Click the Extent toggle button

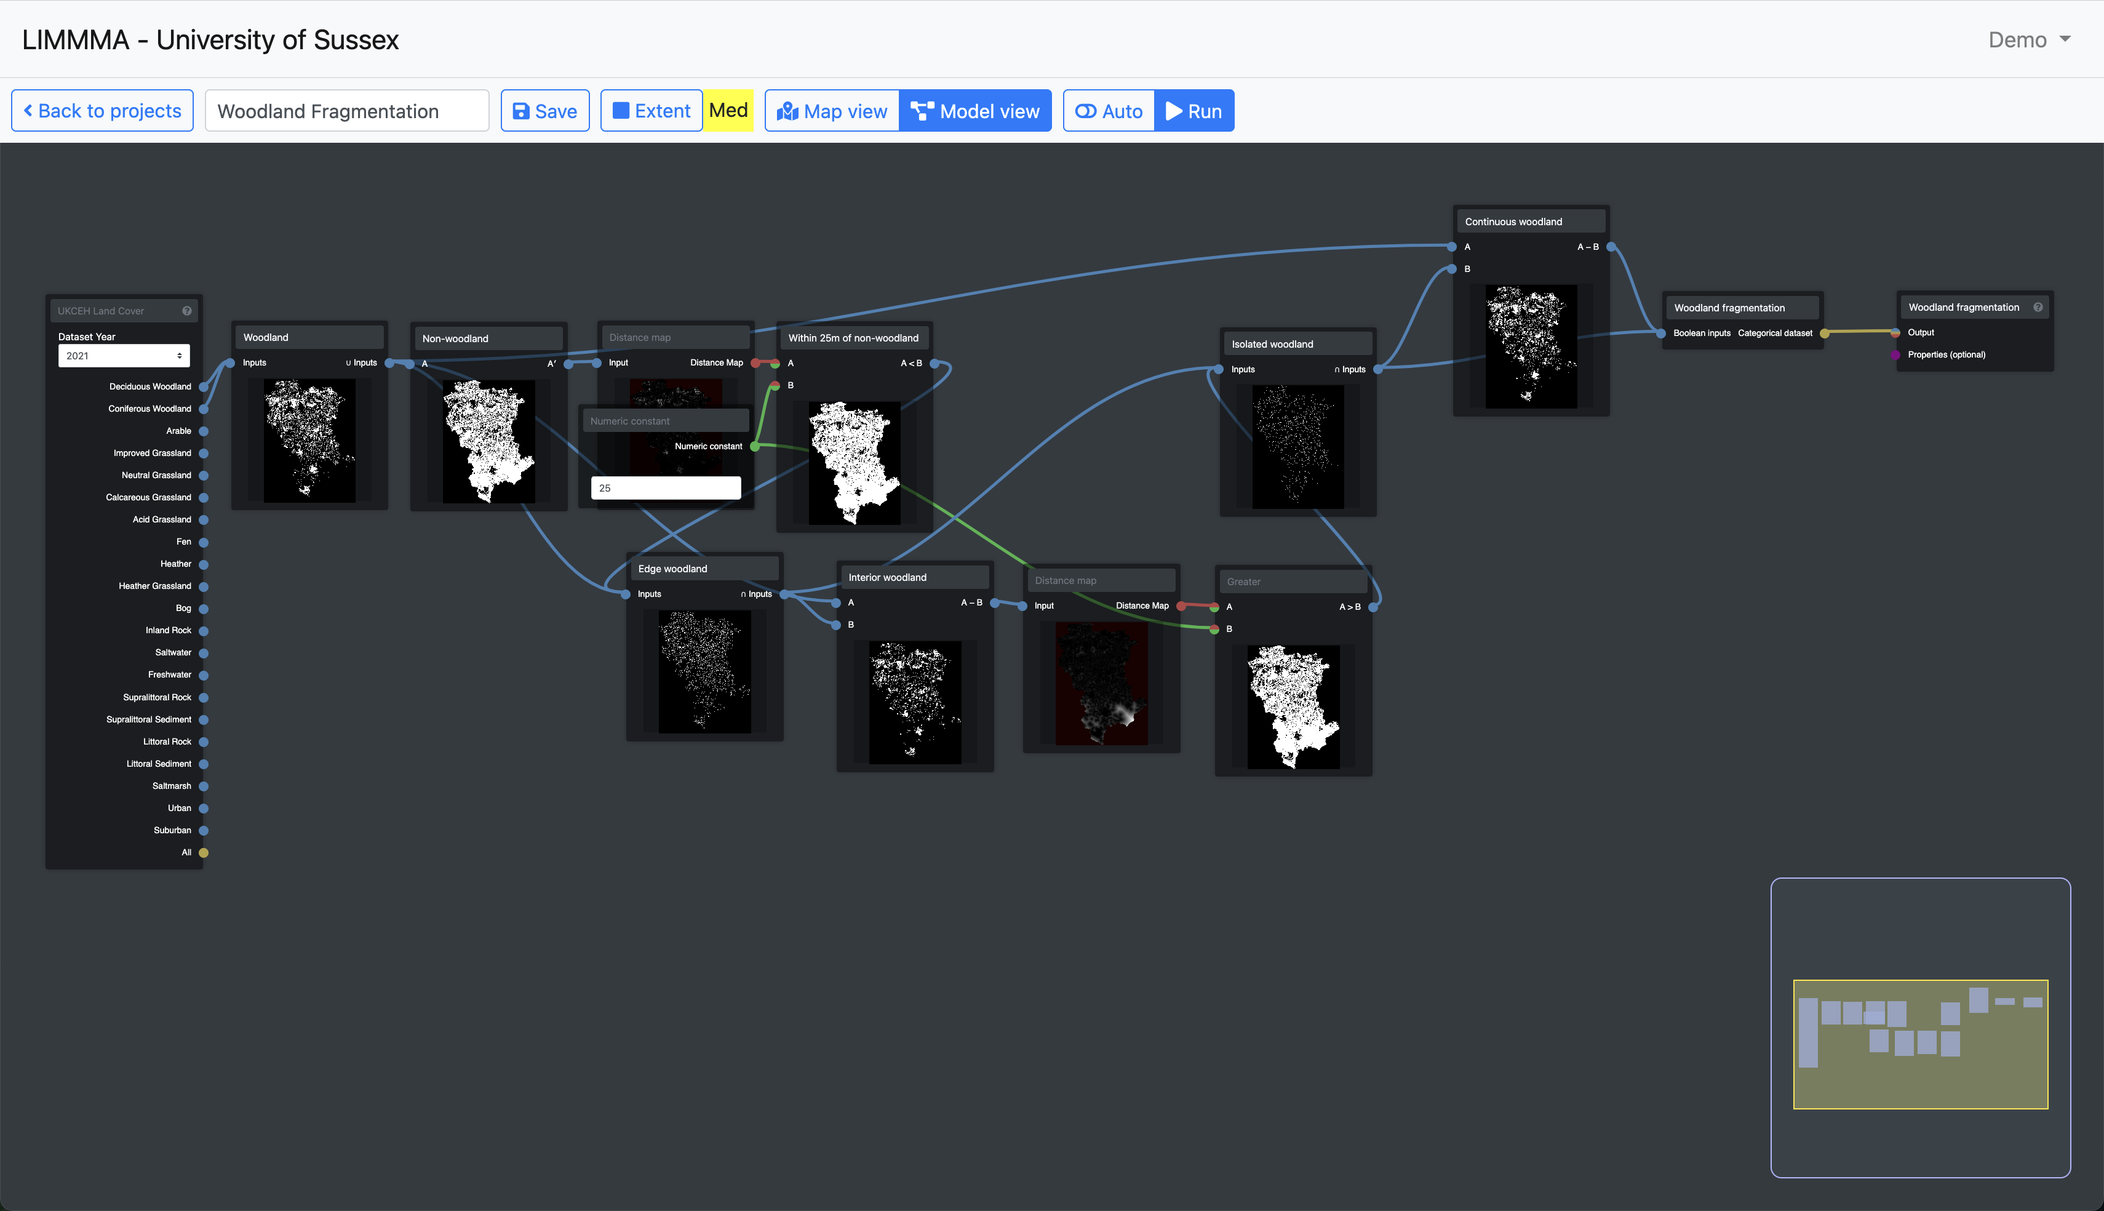coord(651,111)
